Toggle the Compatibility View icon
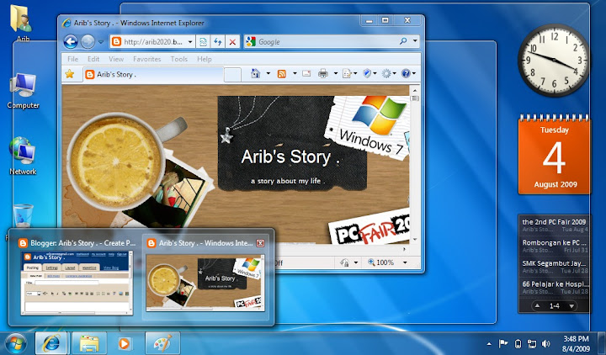The height and width of the screenshot is (355, 606). 203,42
